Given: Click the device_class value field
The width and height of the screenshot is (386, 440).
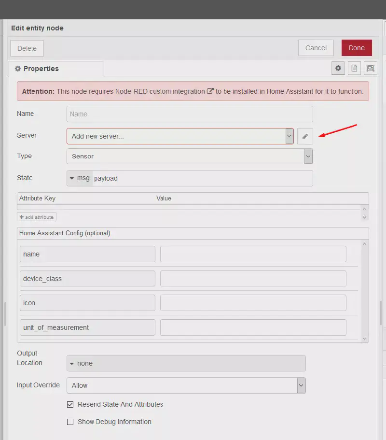Looking at the screenshot, I should (x=253, y=279).
